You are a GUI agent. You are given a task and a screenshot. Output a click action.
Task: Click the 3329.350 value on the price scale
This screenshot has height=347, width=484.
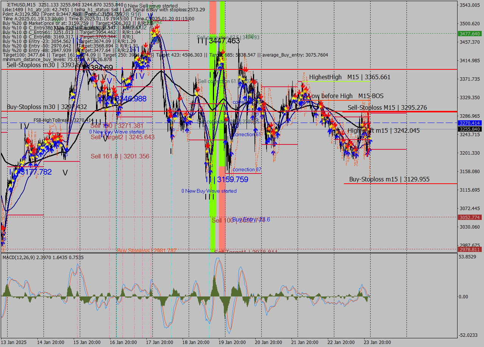pyautogui.click(x=470, y=97)
